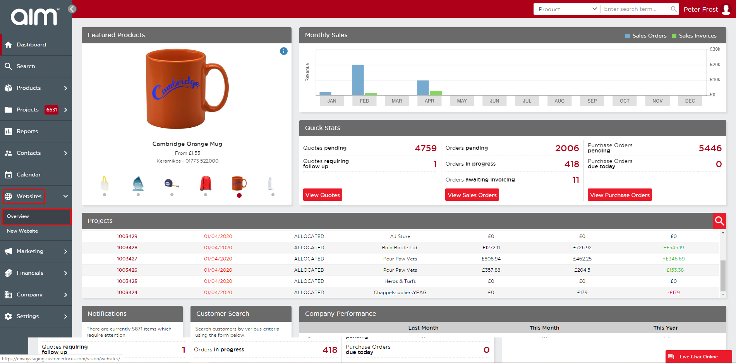Toggle Sales Orders legend series
This screenshot has width=736, height=363.
[646, 36]
